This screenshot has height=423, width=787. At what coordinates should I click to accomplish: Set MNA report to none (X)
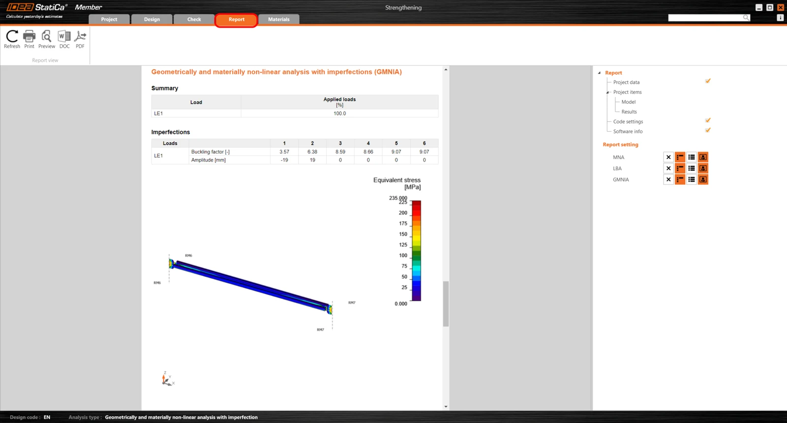pos(668,157)
